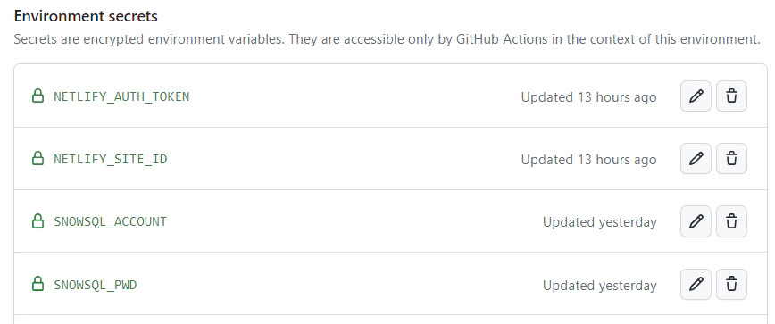Click the lock icon beside NETLIFY_SITE_ID
This screenshot has width=775, height=324.
37,159
